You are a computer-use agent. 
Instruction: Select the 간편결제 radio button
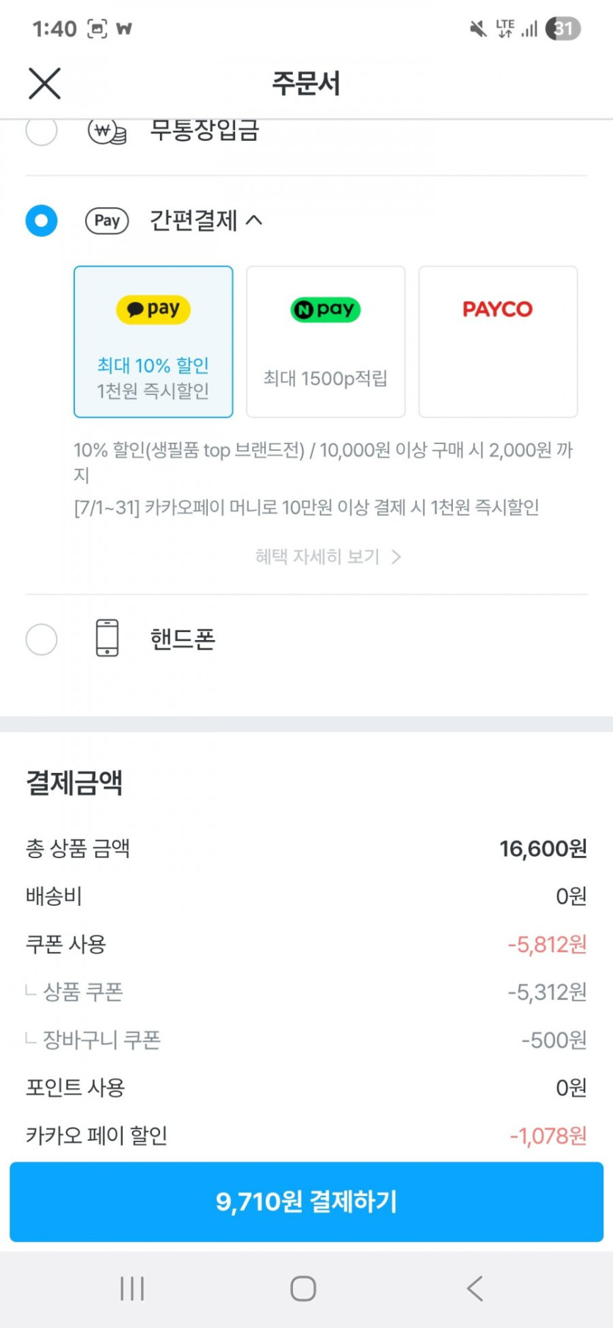[x=41, y=220]
